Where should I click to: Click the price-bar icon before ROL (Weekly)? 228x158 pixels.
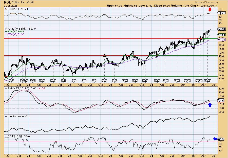pyautogui.click(x=6, y=29)
